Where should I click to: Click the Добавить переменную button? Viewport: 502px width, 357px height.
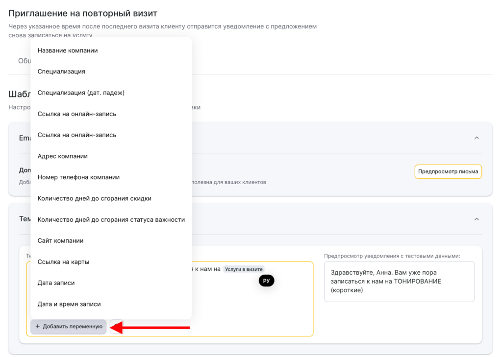pyautogui.click(x=69, y=327)
